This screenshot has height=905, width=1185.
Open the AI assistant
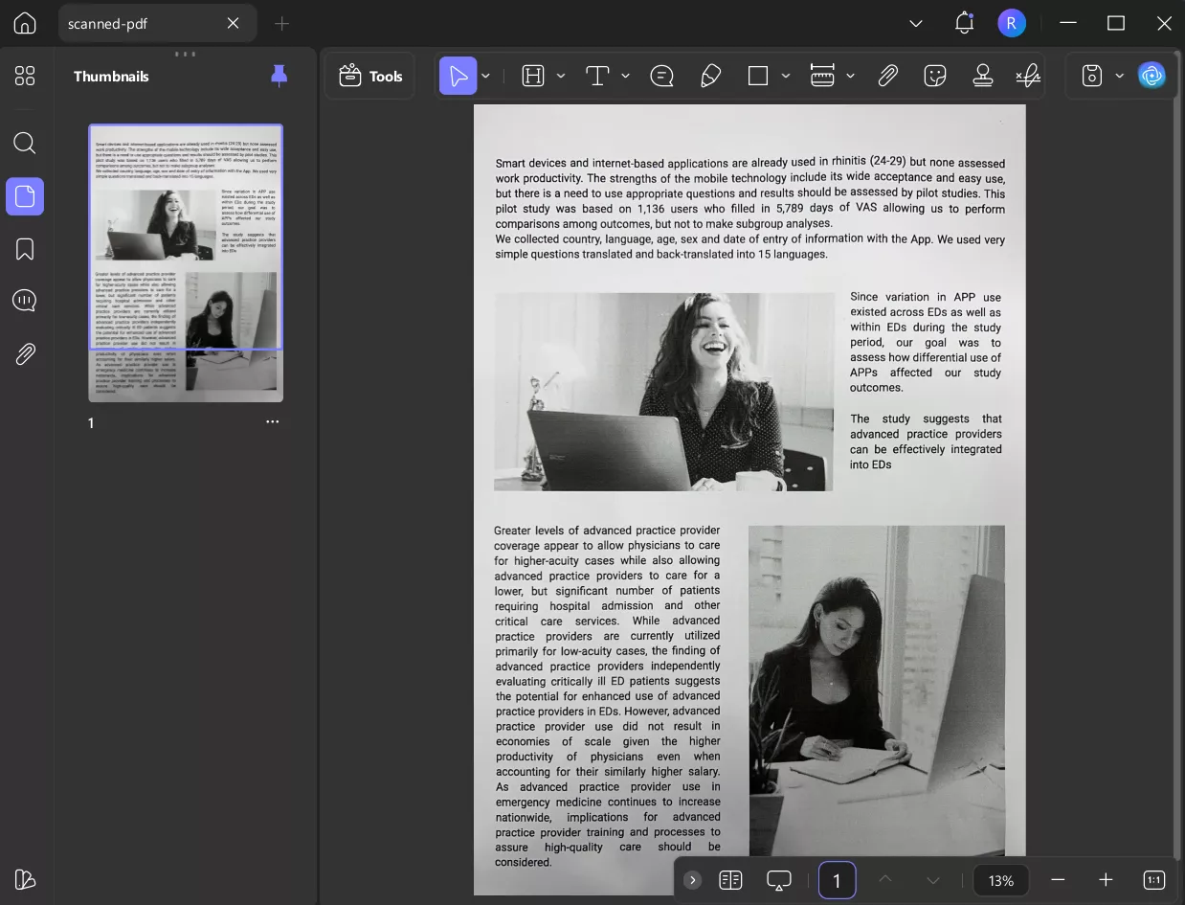(1151, 75)
